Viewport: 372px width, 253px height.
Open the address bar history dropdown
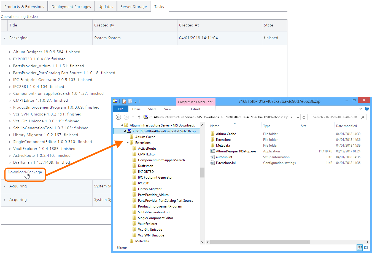click(298, 117)
